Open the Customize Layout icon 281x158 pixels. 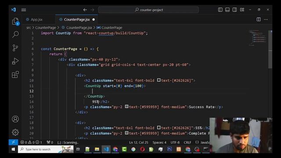(x=242, y=10)
